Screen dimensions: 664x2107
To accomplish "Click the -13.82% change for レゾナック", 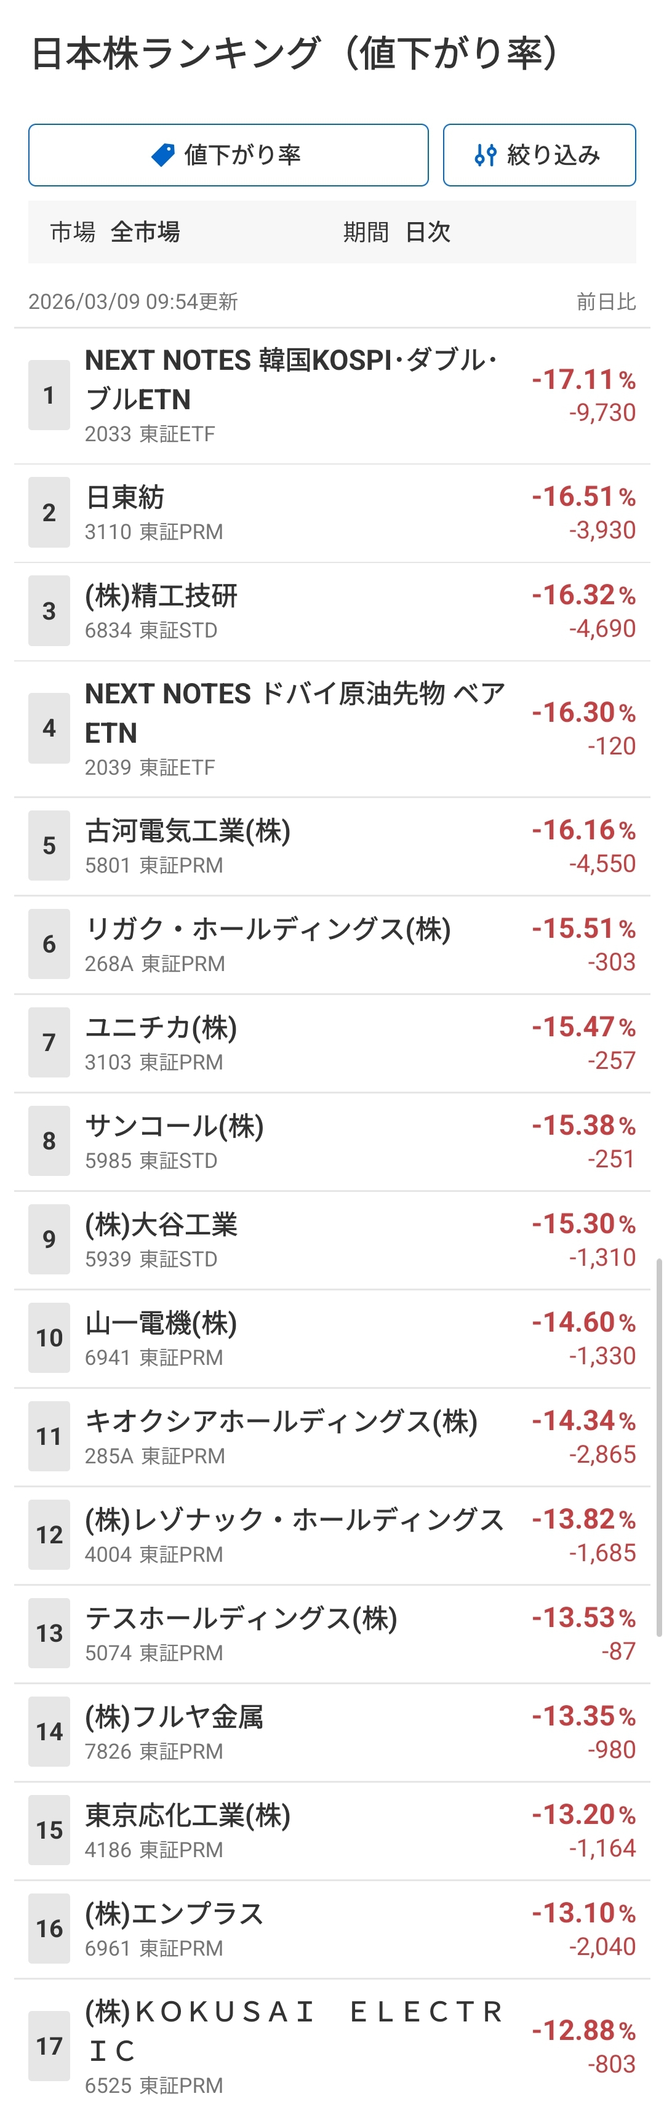I will (x=583, y=1520).
